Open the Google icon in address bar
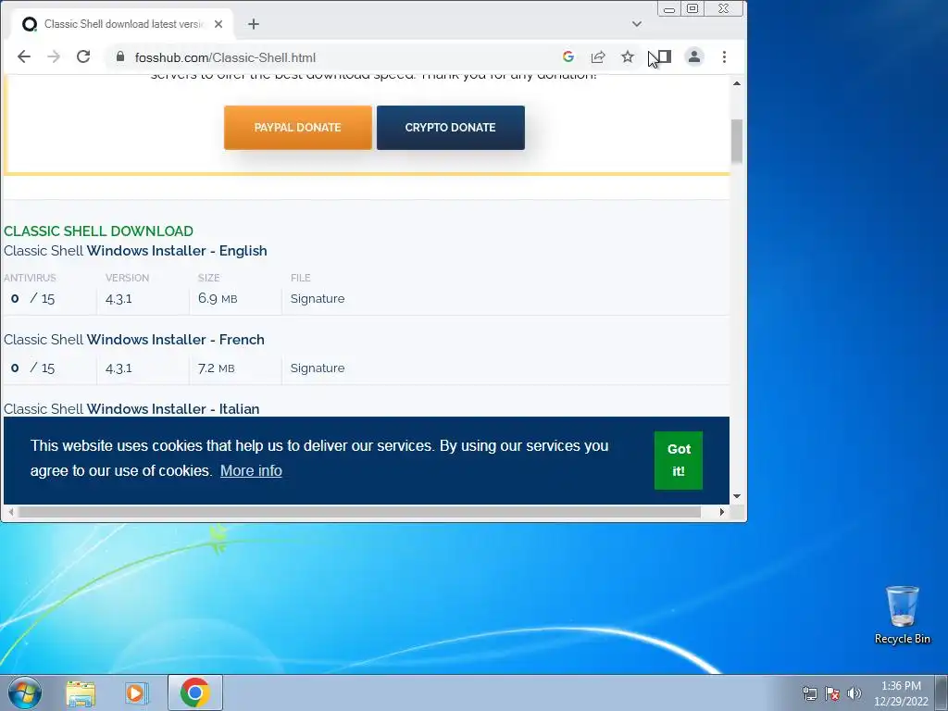Viewport: 948px width, 711px height. coord(568,56)
